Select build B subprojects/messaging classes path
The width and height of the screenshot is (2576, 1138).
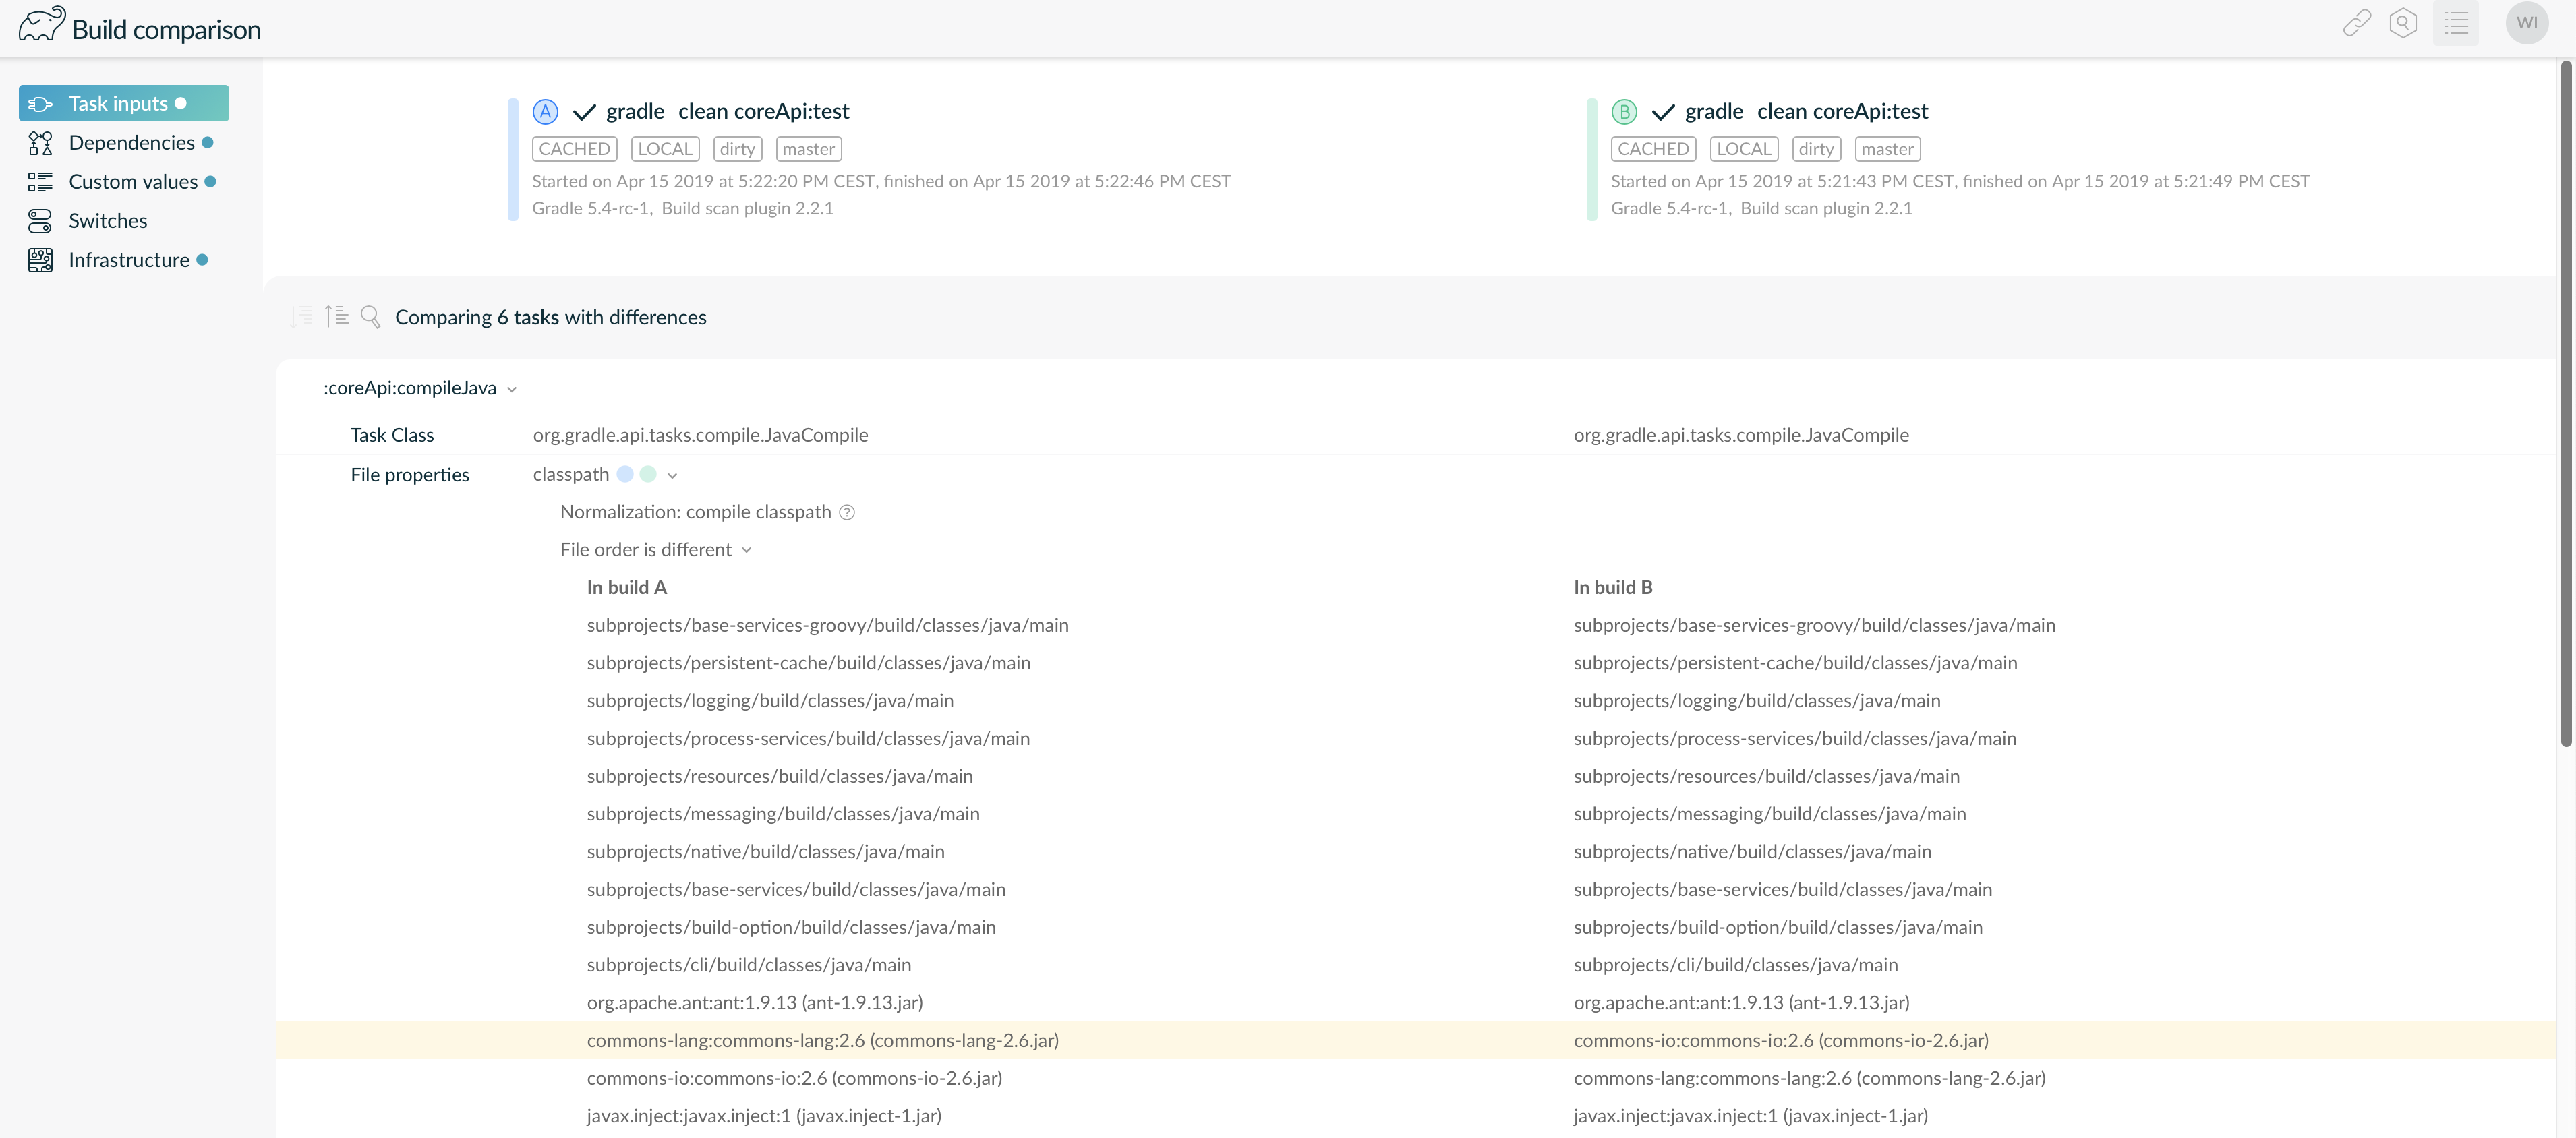(x=1770, y=813)
